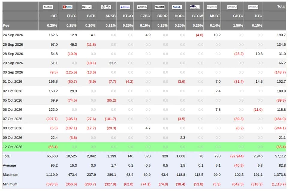Select the IBIT ticker column header
The image size is (288, 191).
(x=54, y=16)
